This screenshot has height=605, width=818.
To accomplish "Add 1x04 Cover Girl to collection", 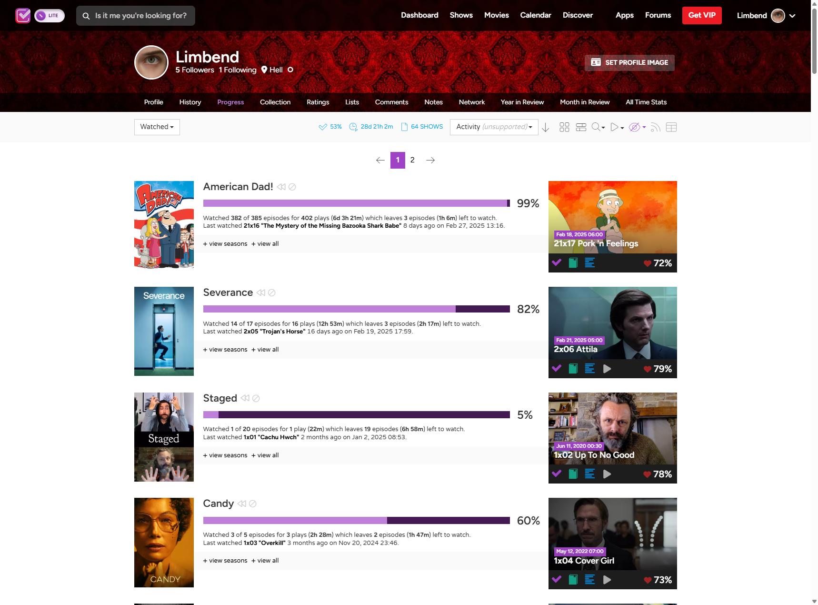I will point(573,580).
